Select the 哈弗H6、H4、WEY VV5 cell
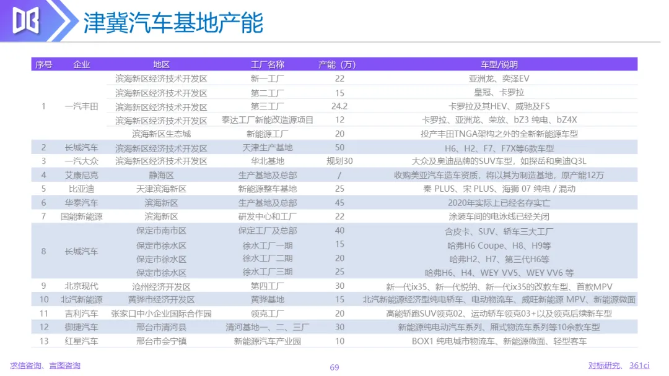This screenshot has height=376, width=669. click(x=499, y=273)
